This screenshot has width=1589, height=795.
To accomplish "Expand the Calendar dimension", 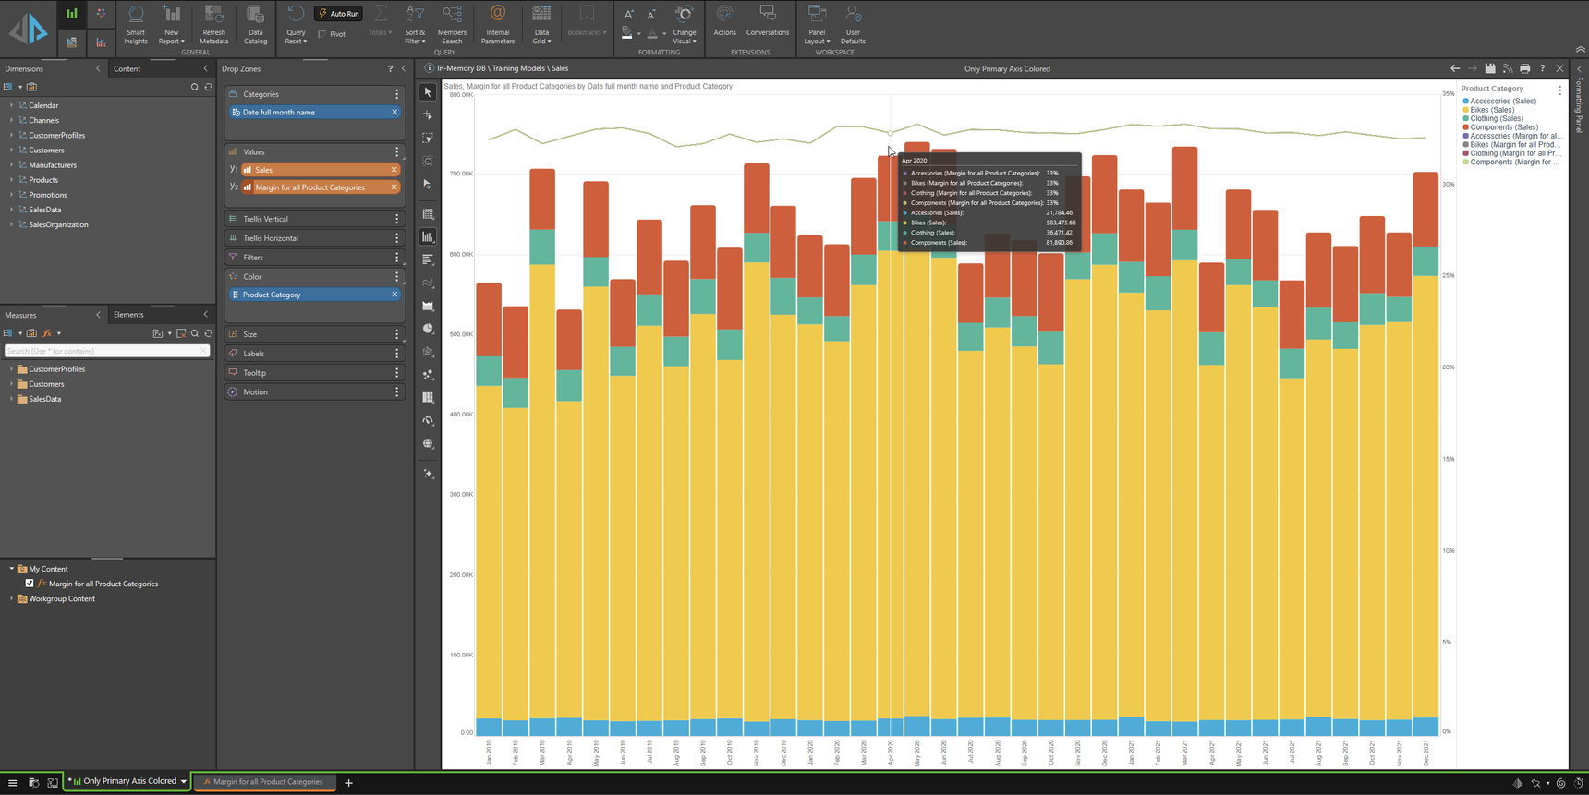I will [x=12, y=105].
